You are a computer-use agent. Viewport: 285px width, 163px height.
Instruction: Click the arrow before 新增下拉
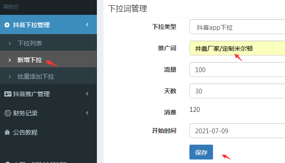pos(10,60)
